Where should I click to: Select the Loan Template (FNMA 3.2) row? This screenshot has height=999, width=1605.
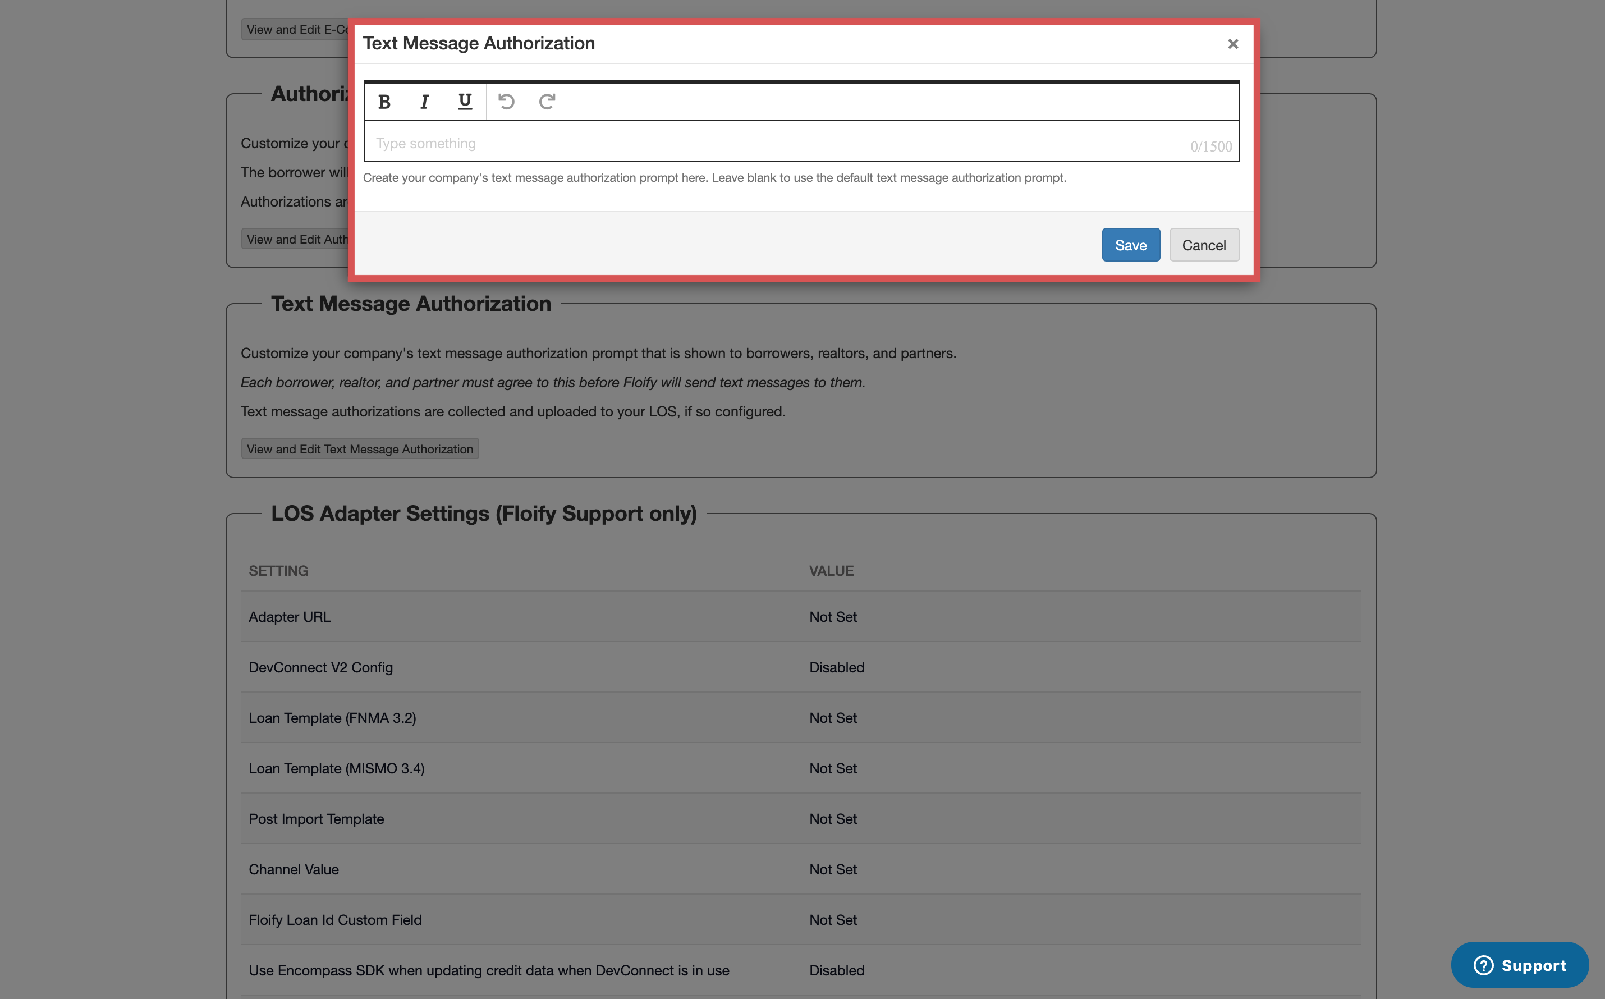point(332,717)
